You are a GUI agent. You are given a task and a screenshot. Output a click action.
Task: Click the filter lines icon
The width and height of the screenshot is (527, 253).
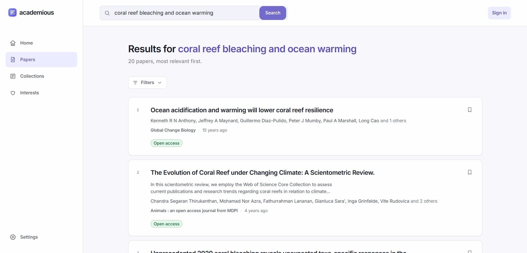click(135, 83)
